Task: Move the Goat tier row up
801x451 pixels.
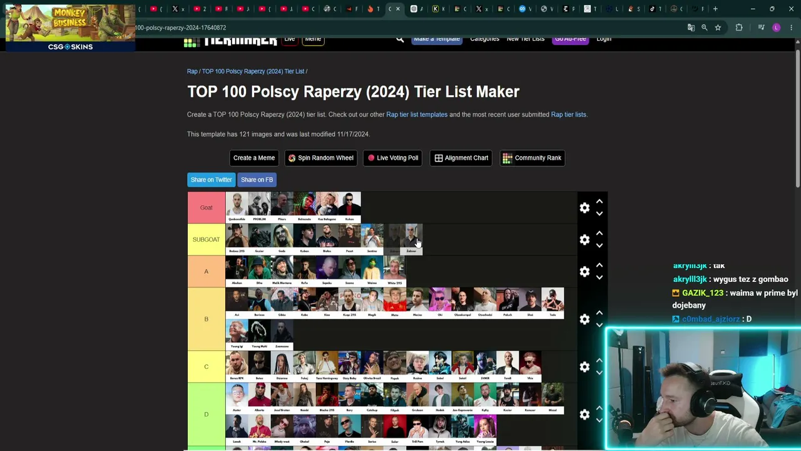Action: (599, 202)
